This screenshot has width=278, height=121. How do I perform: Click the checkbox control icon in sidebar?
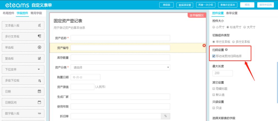coord(39,58)
